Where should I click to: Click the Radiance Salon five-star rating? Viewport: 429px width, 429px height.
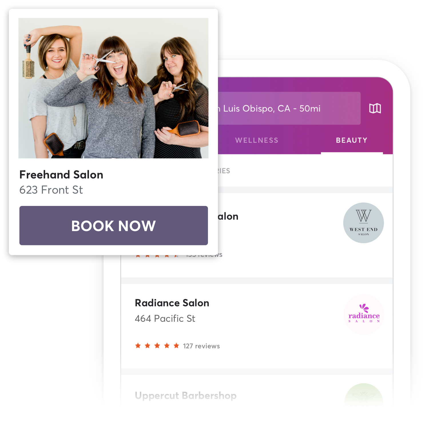tap(157, 346)
